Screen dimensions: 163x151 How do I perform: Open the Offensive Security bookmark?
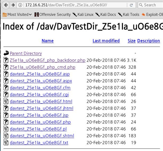click(53, 15)
